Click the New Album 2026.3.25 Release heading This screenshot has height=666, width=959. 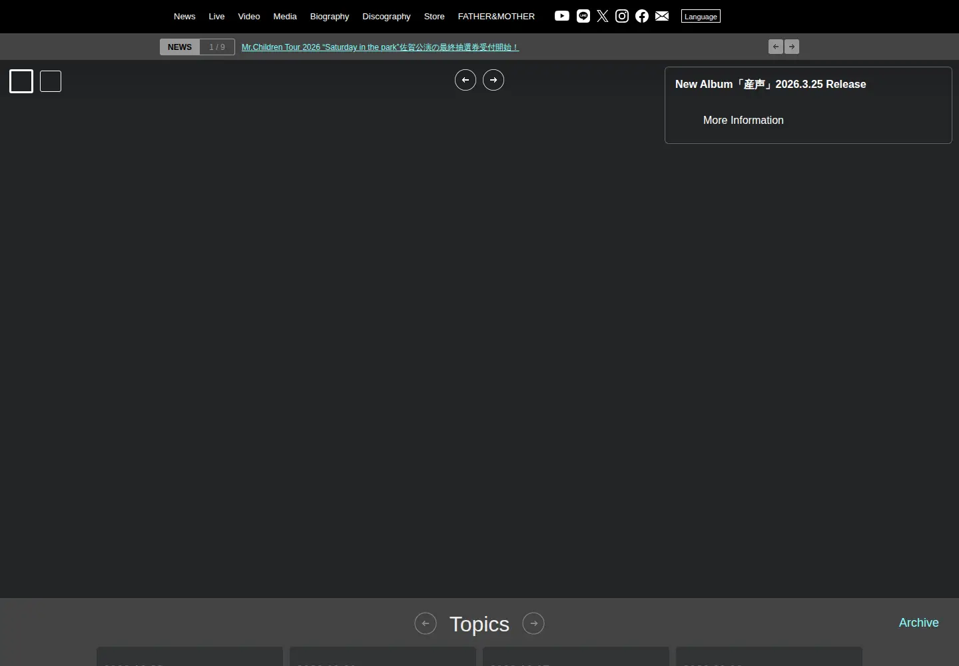tap(771, 84)
